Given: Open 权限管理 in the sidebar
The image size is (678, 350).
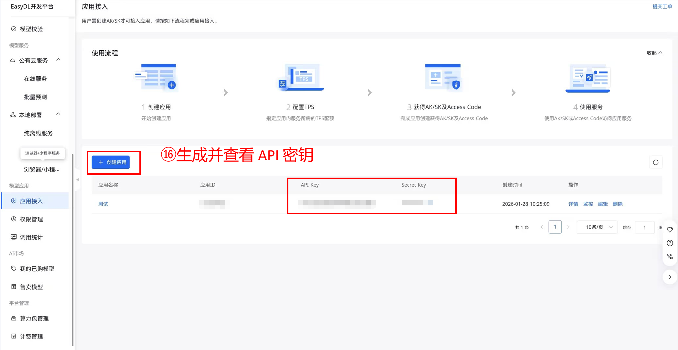Looking at the screenshot, I should point(31,219).
